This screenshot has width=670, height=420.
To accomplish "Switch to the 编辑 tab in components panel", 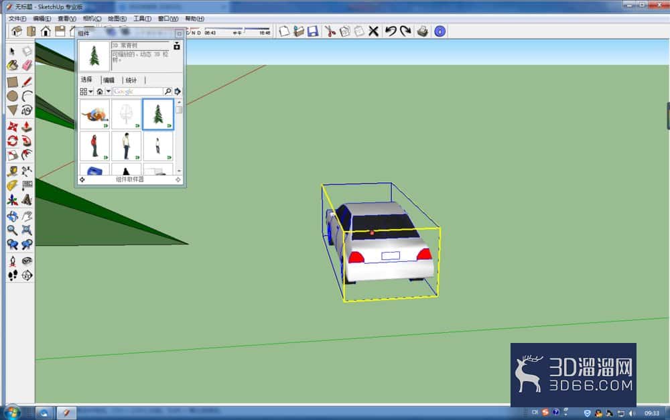I will tap(109, 80).
